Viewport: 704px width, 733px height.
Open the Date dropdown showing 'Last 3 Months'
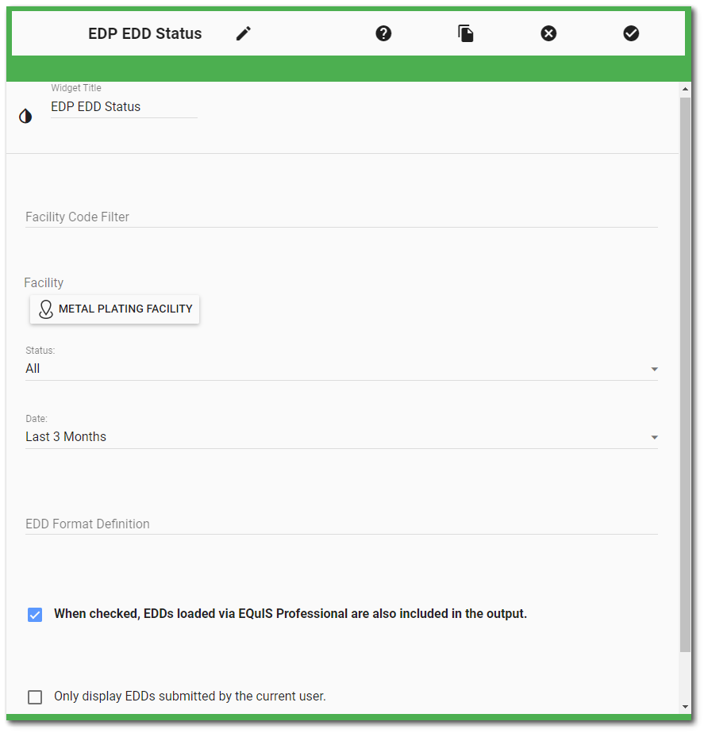341,436
